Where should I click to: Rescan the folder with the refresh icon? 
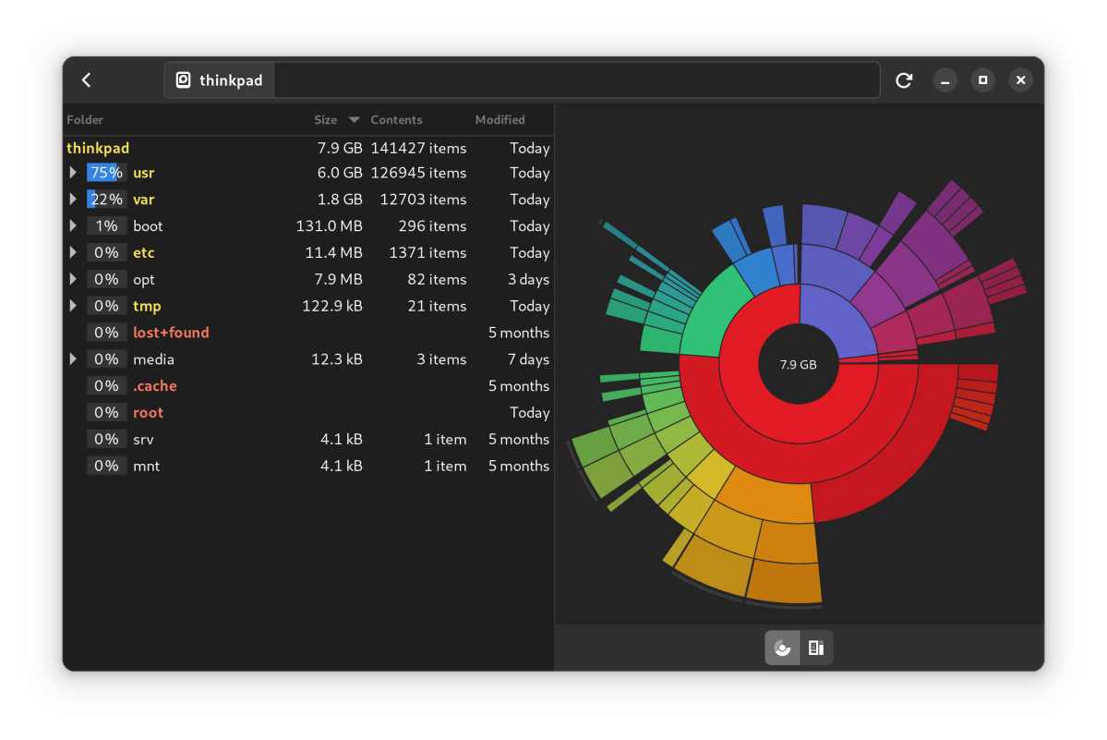point(904,79)
